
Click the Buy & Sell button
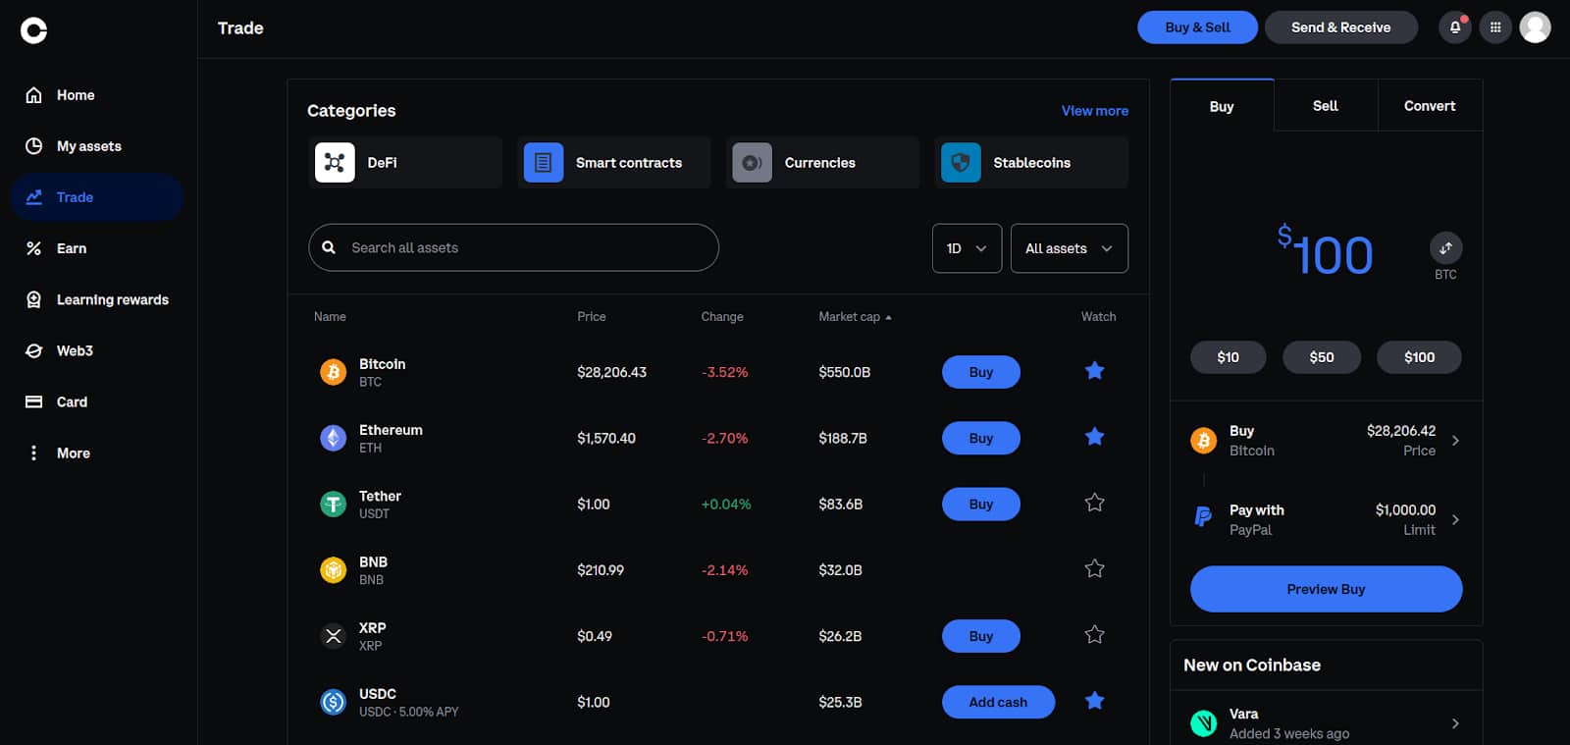pyautogui.click(x=1197, y=27)
